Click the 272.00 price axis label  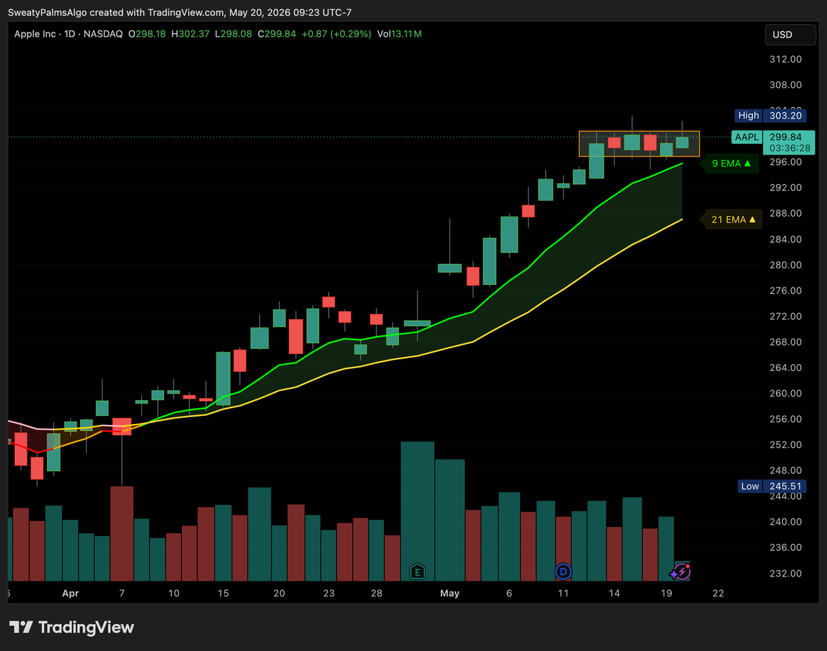pyautogui.click(x=785, y=317)
